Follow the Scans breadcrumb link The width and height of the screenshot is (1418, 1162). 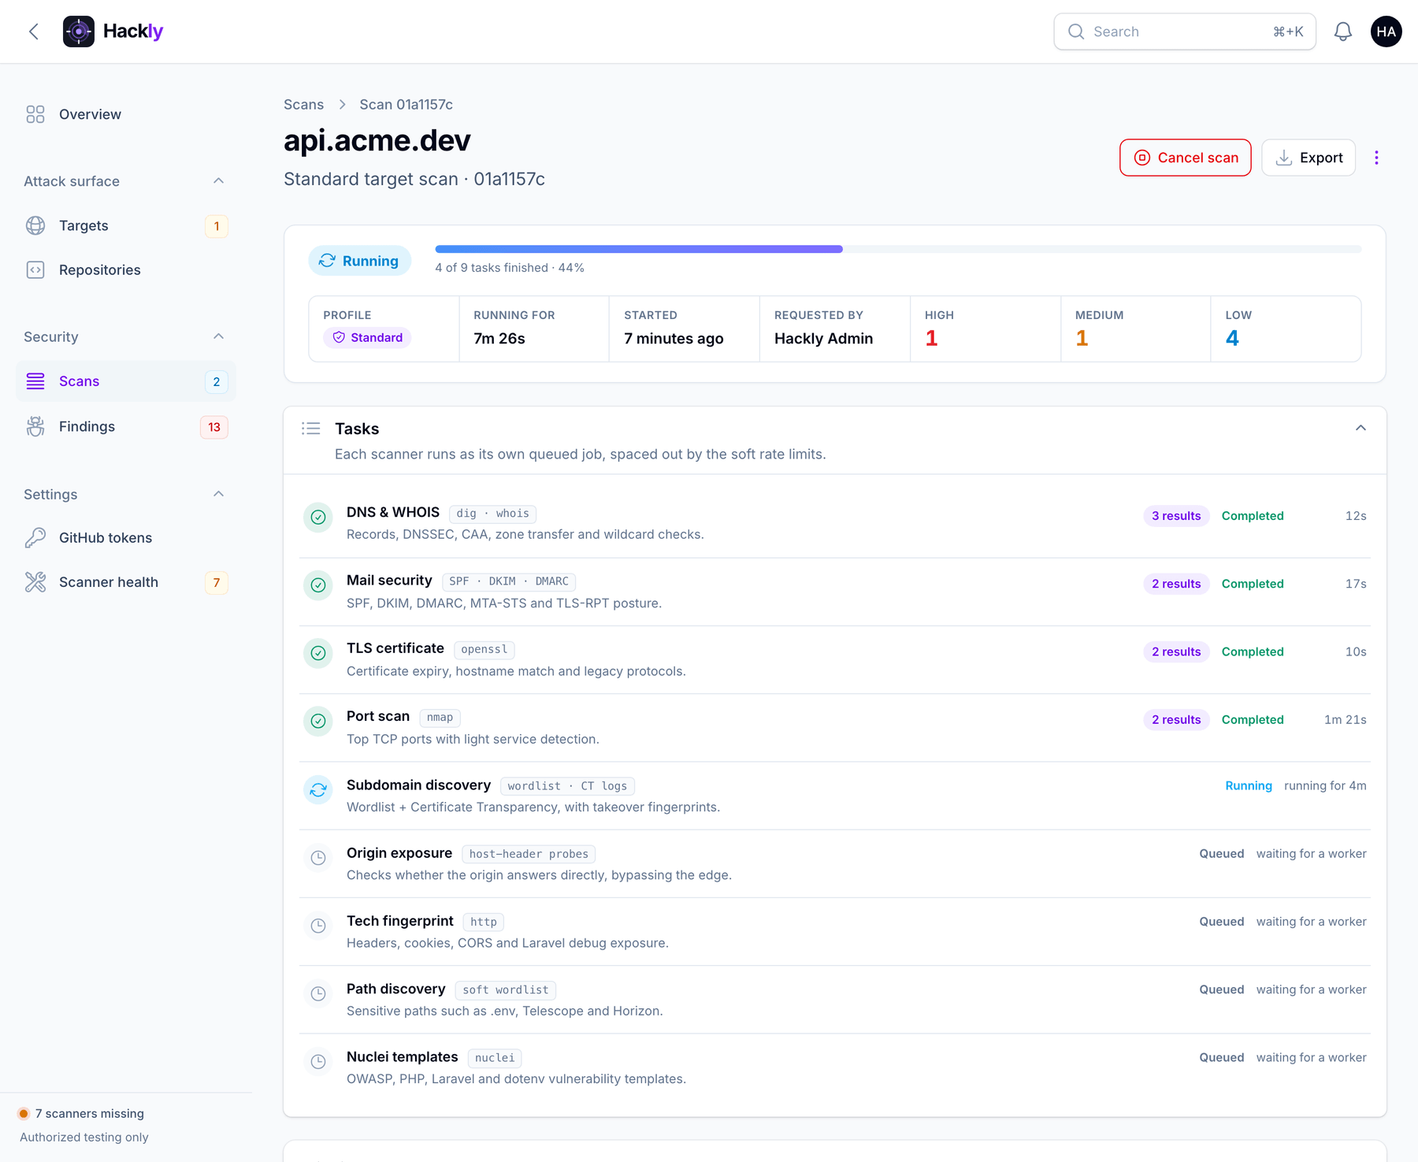point(303,104)
